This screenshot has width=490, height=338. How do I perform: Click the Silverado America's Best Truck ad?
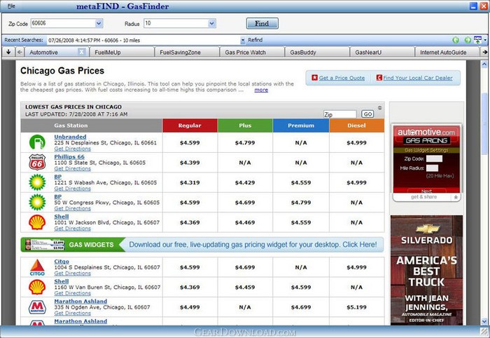(x=426, y=270)
